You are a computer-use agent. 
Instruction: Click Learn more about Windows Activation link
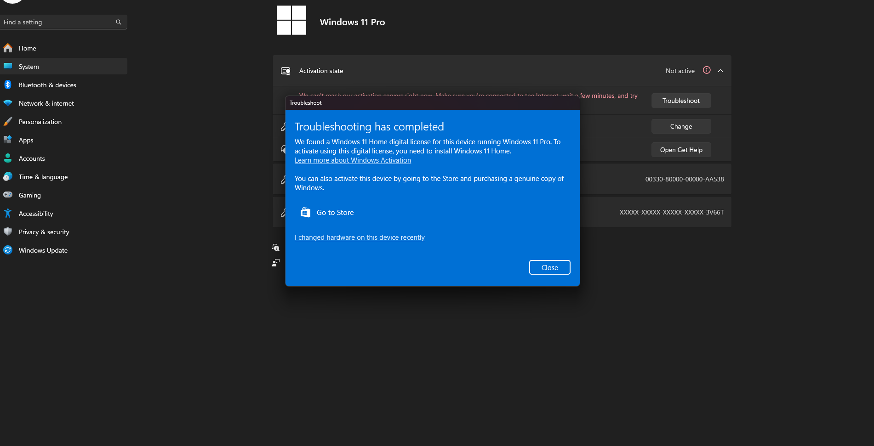click(353, 160)
